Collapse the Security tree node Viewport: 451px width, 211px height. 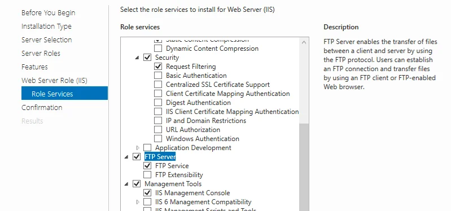137,58
